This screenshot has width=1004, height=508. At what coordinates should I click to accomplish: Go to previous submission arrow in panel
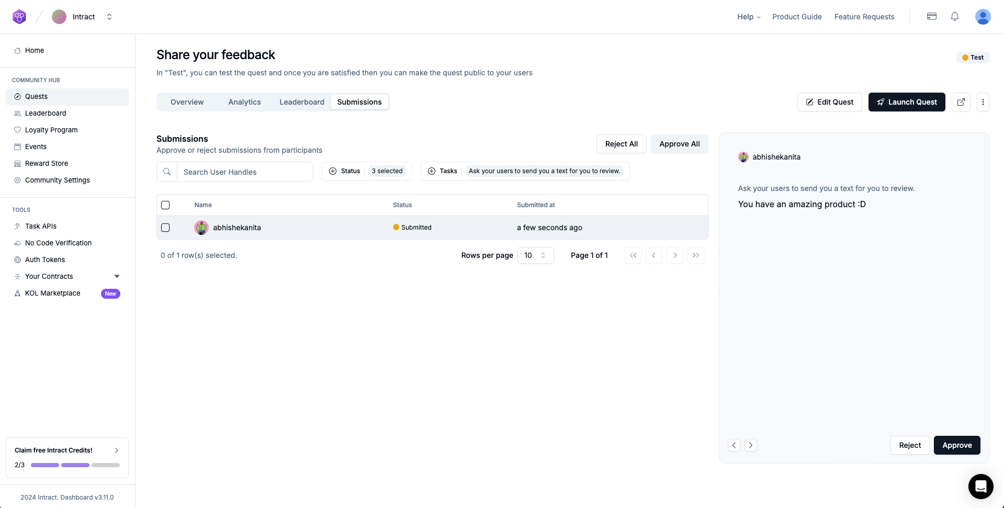click(x=734, y=445)
